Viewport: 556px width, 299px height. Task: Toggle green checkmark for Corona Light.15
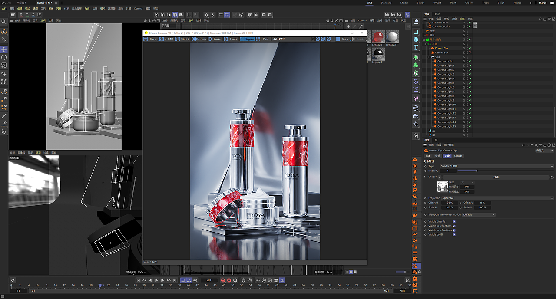point(470,126)
